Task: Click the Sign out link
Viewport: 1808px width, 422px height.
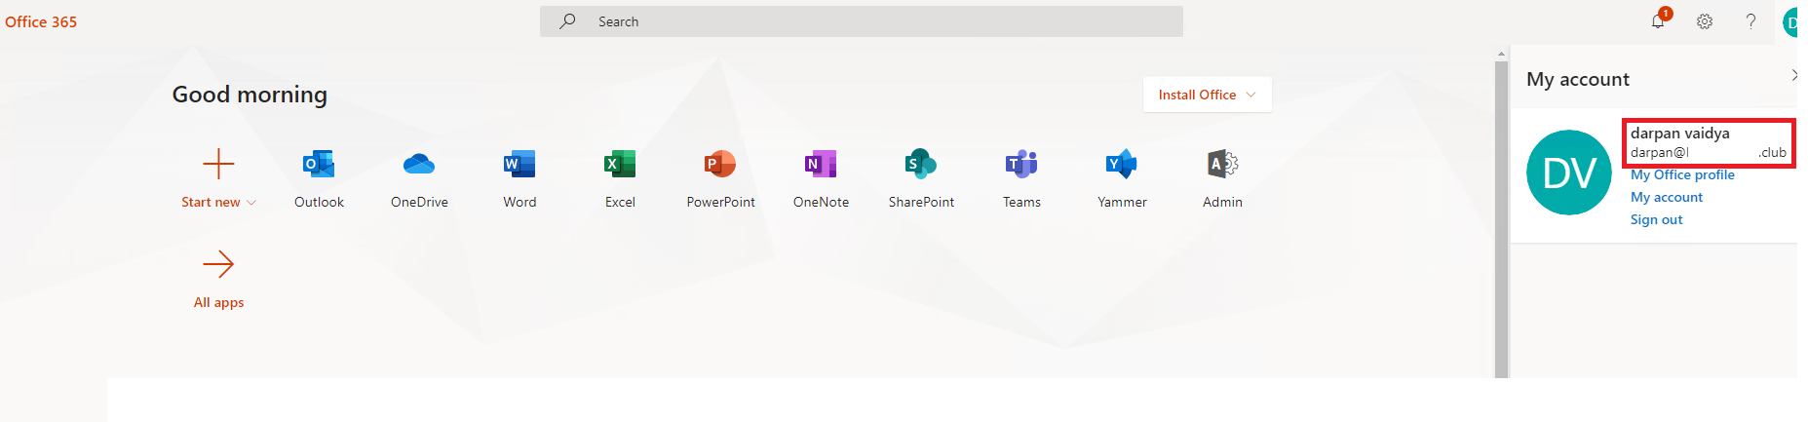Action: 1656,219
